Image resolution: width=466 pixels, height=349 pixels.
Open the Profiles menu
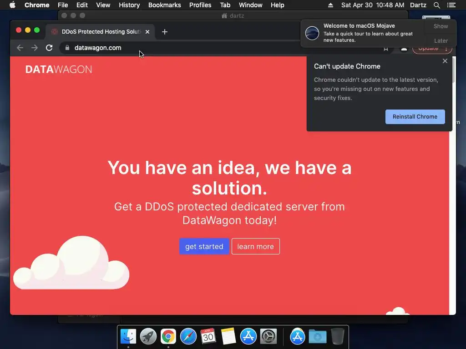pos(200,5)
